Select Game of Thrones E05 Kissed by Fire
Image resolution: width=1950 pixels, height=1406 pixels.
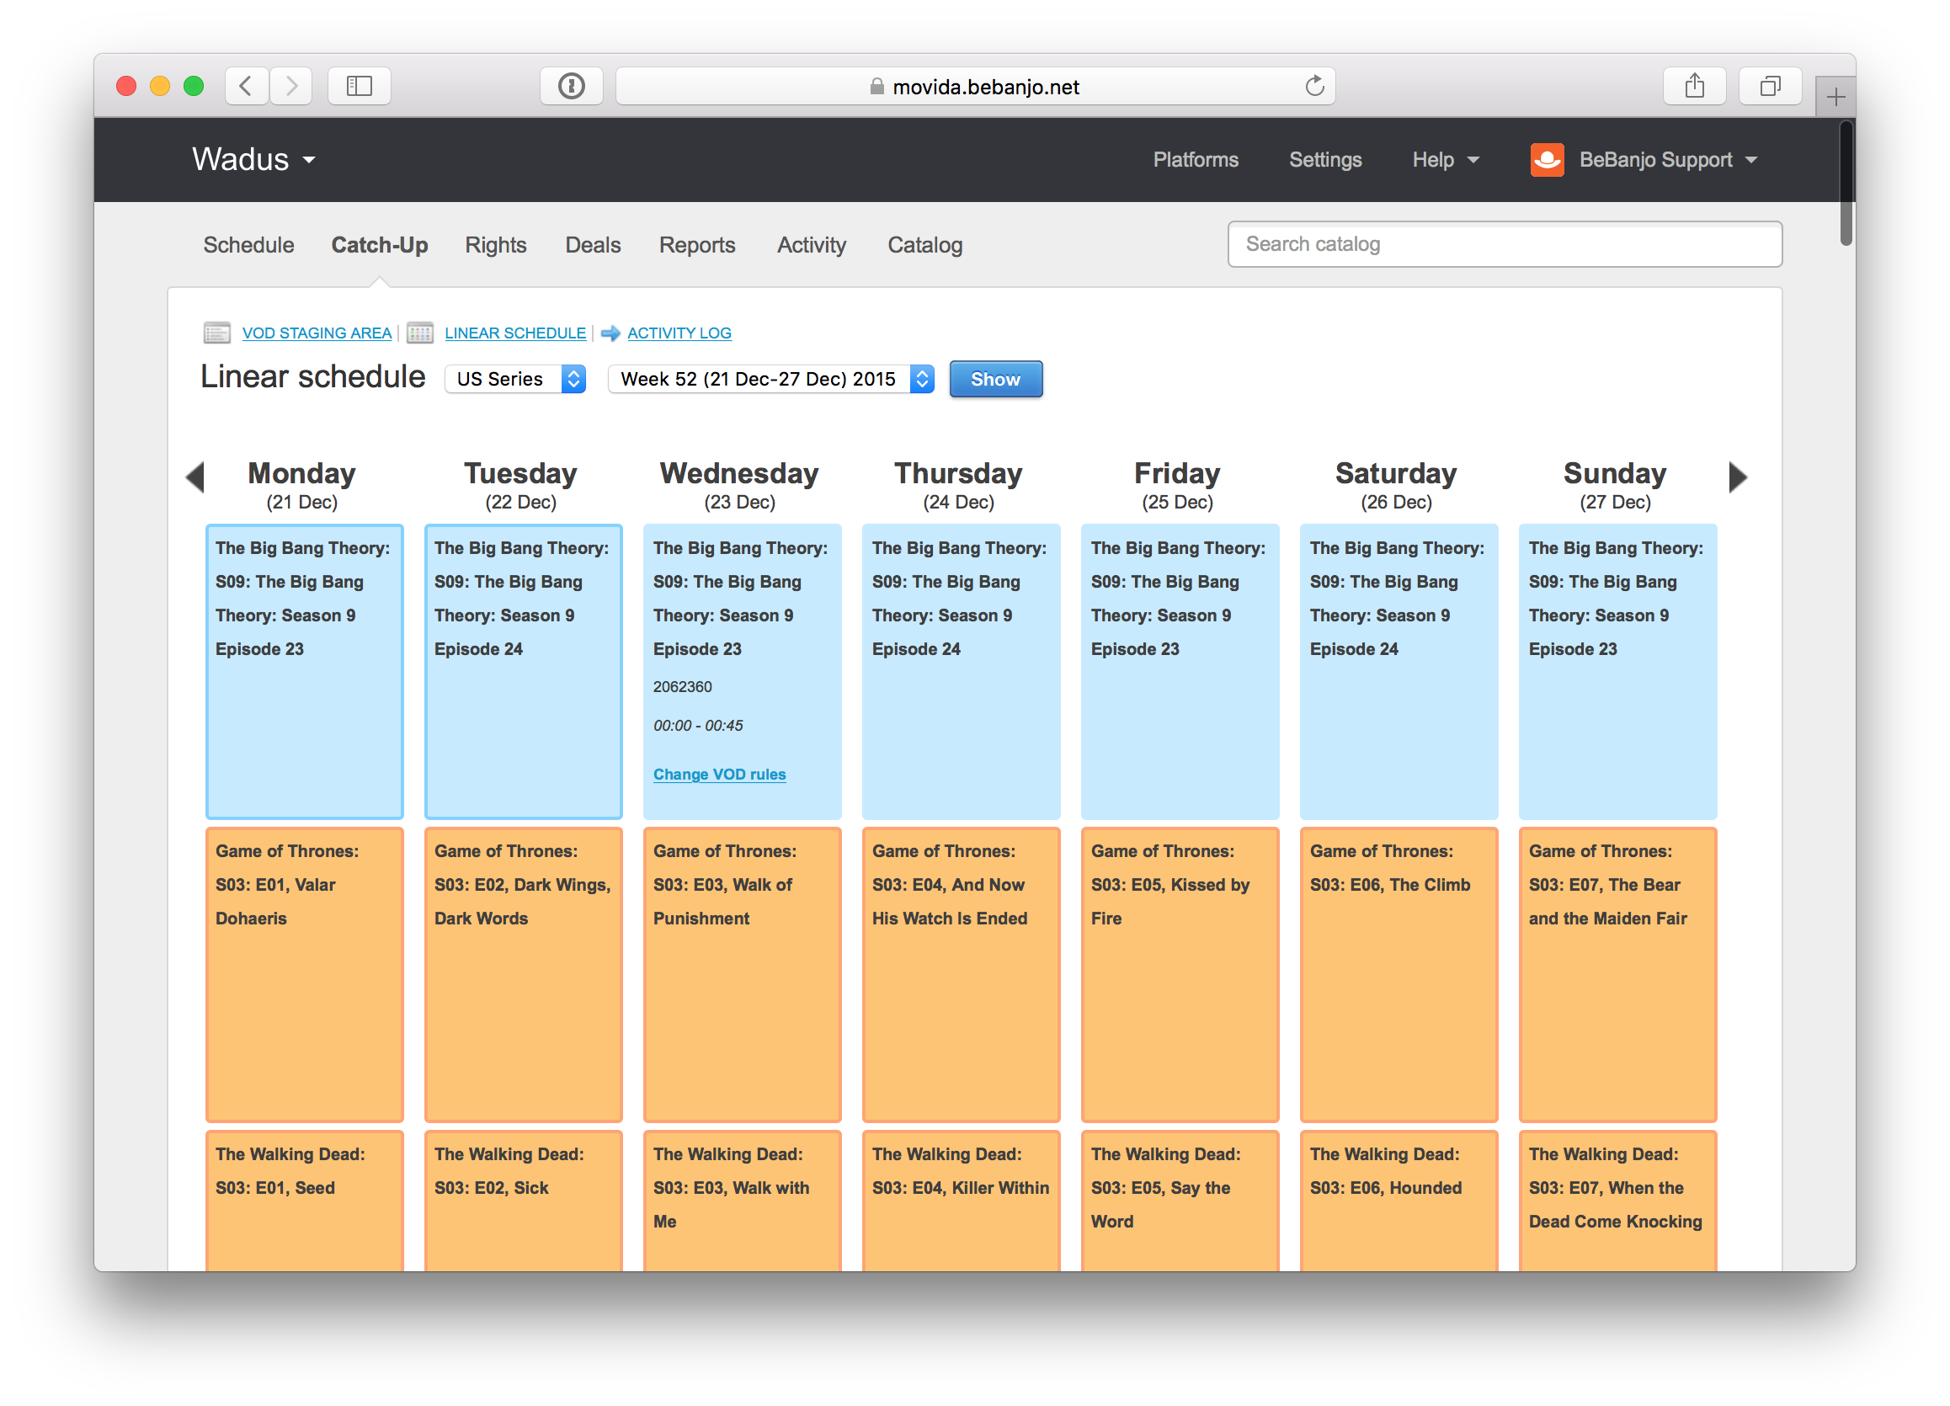pyautogui.click(x=1180, y=975)
